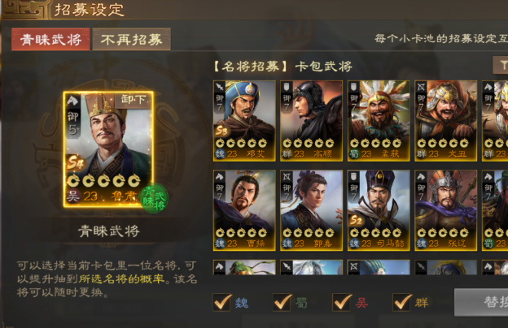Click the green 青睐武将 badge
This screenshot has width=508, height=328.
point(154,198)
